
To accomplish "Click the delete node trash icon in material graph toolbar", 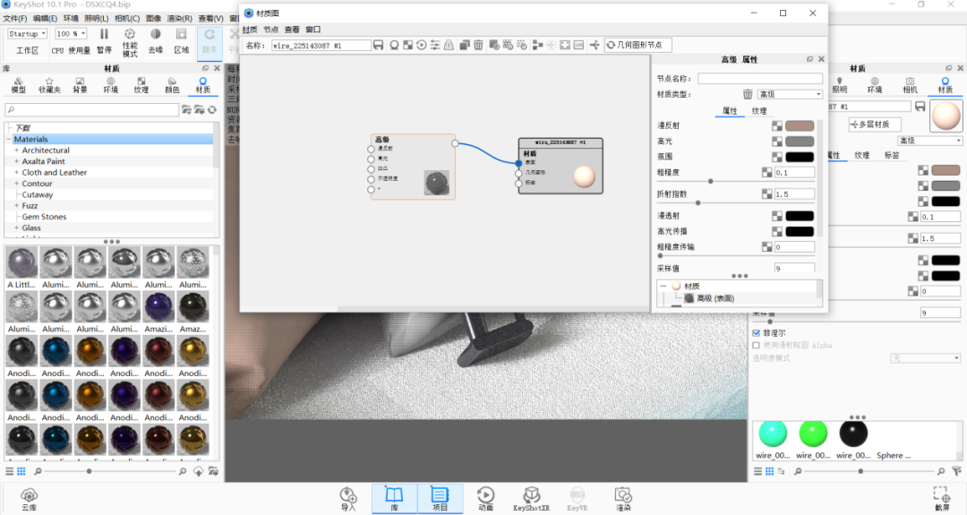I will click(478, 45).
